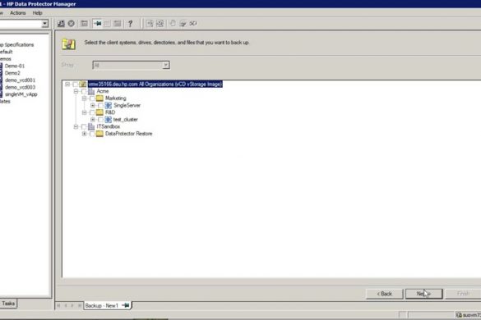This screenshot has width=481, height=320.
Task: Select Demo-01 backup specification
Action: (15, 66)
